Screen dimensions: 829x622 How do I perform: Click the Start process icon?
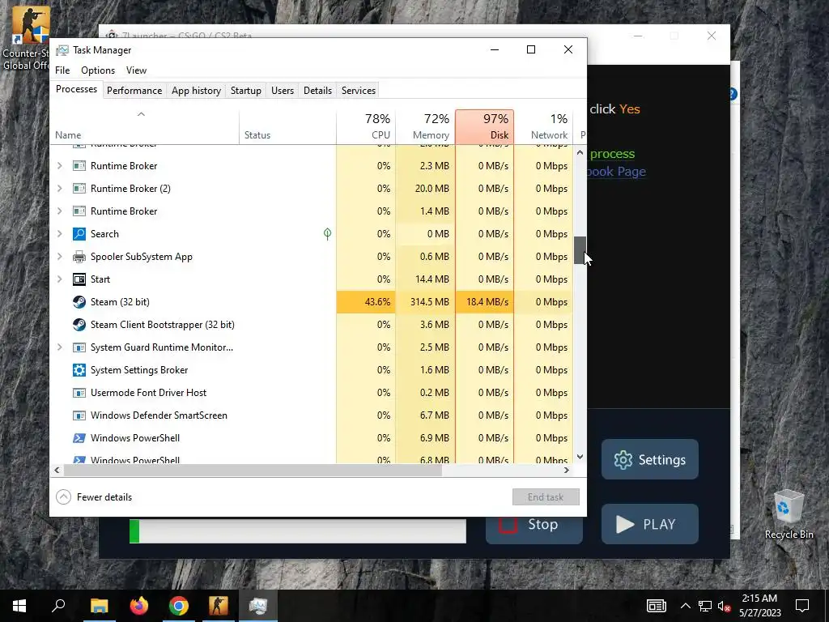click(79, 279)
